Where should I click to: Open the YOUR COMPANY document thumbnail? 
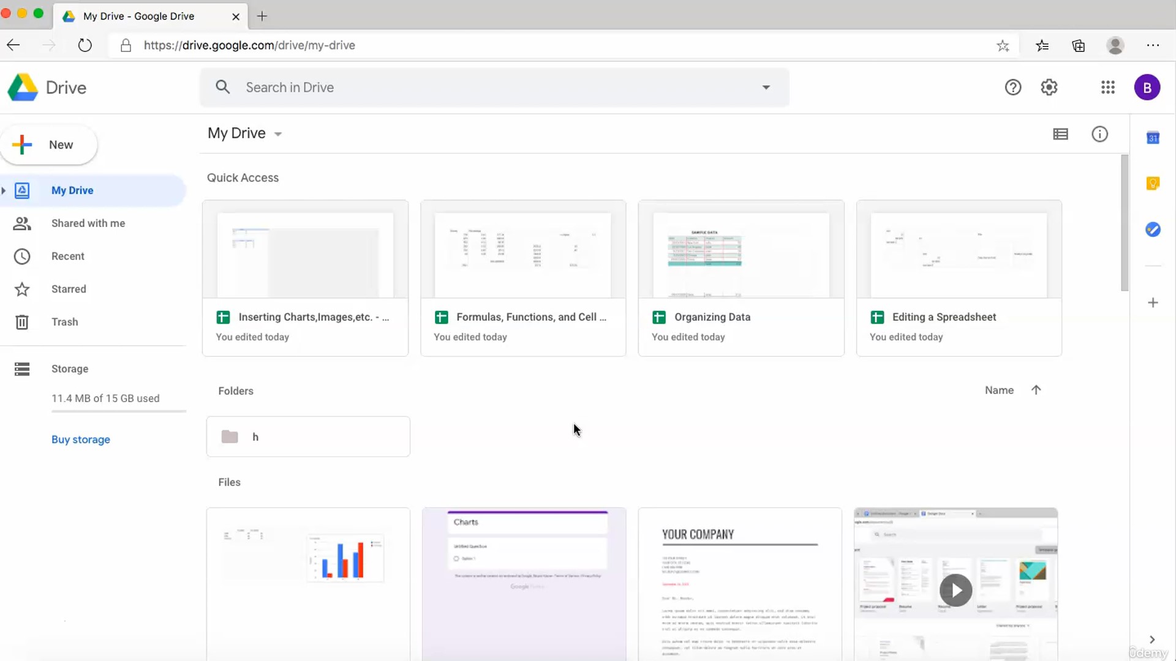tap(740, 584)
